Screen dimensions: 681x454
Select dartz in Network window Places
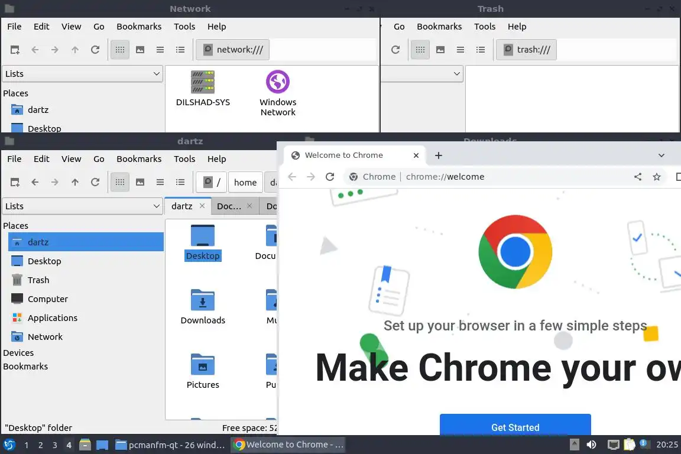[86, 110]
